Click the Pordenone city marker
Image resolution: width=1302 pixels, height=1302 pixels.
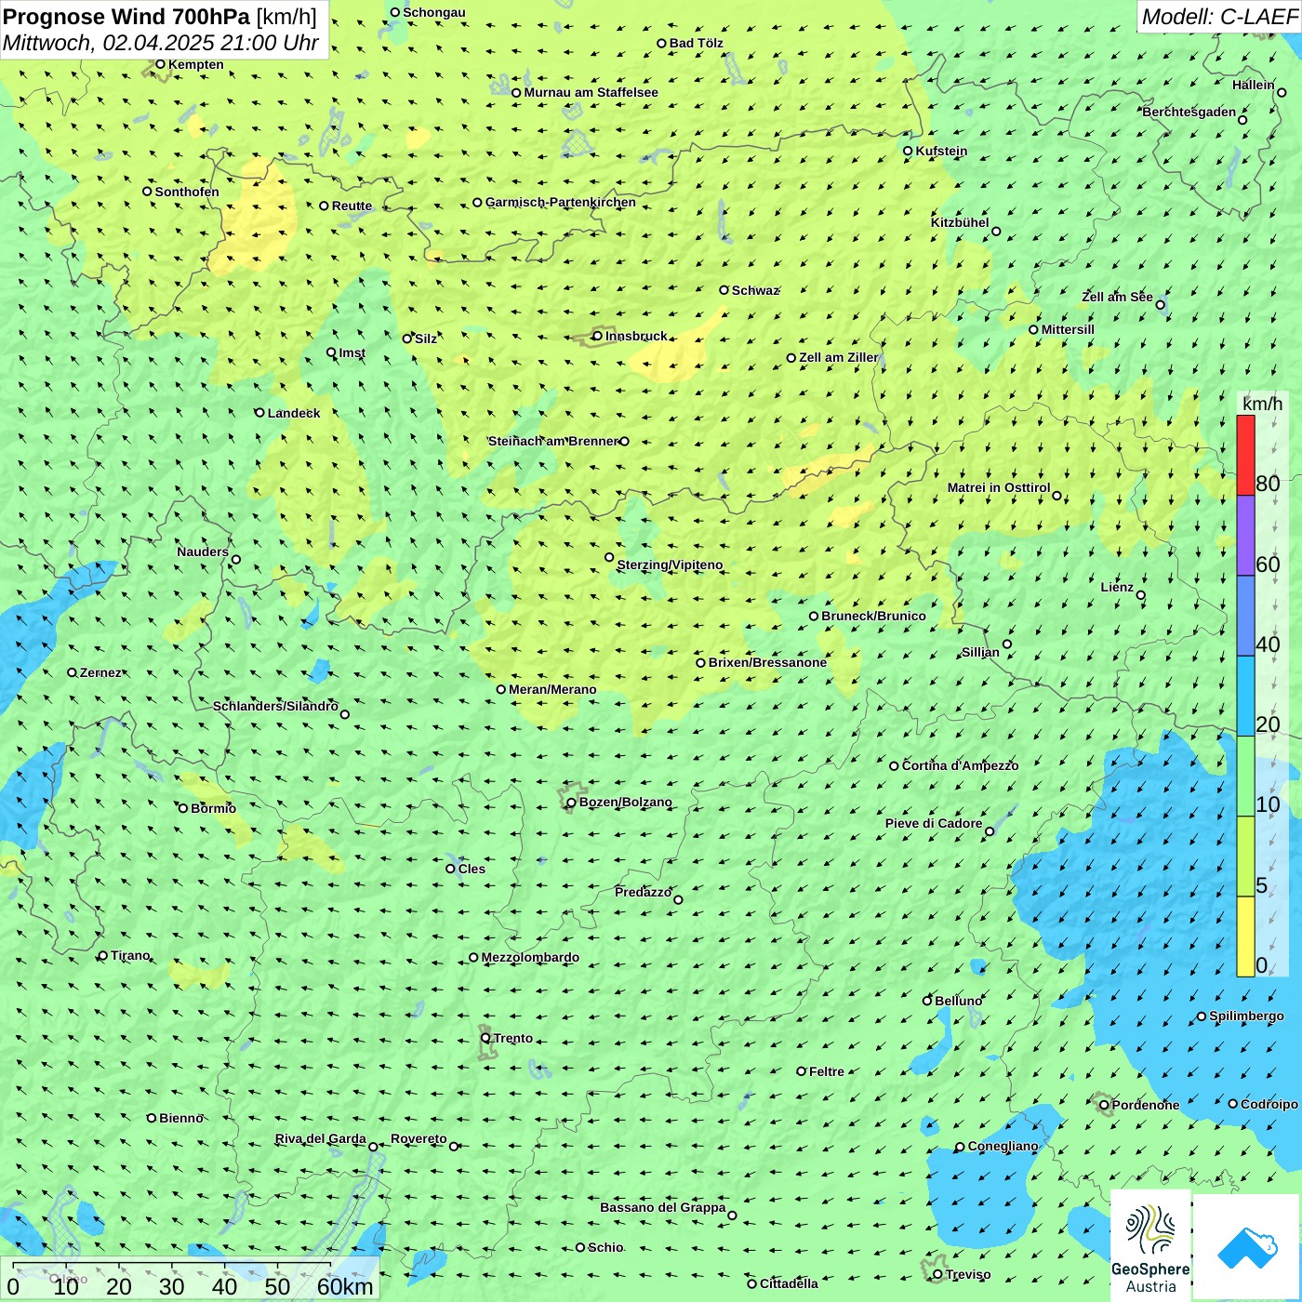[x=1104, y=1105]
